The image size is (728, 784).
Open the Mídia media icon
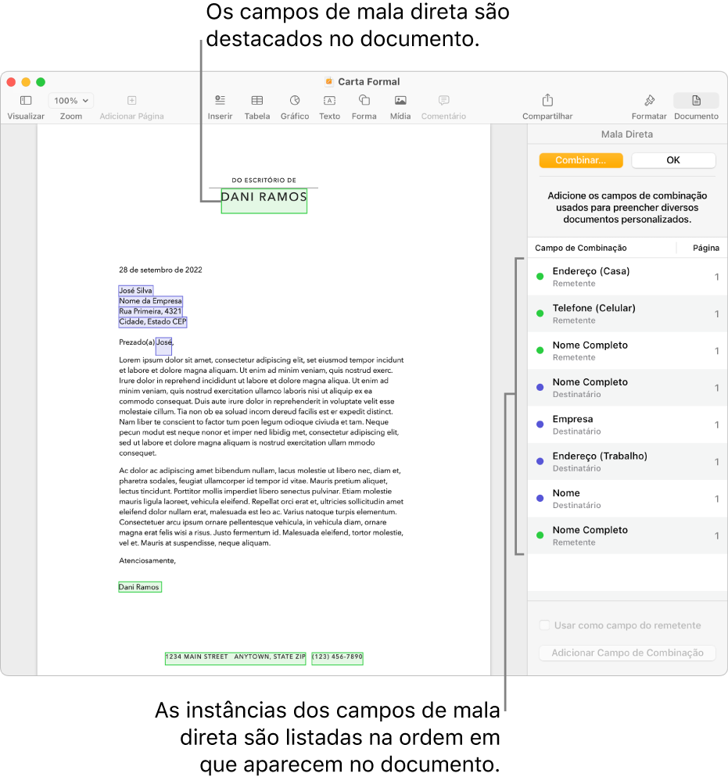(400, 101)
